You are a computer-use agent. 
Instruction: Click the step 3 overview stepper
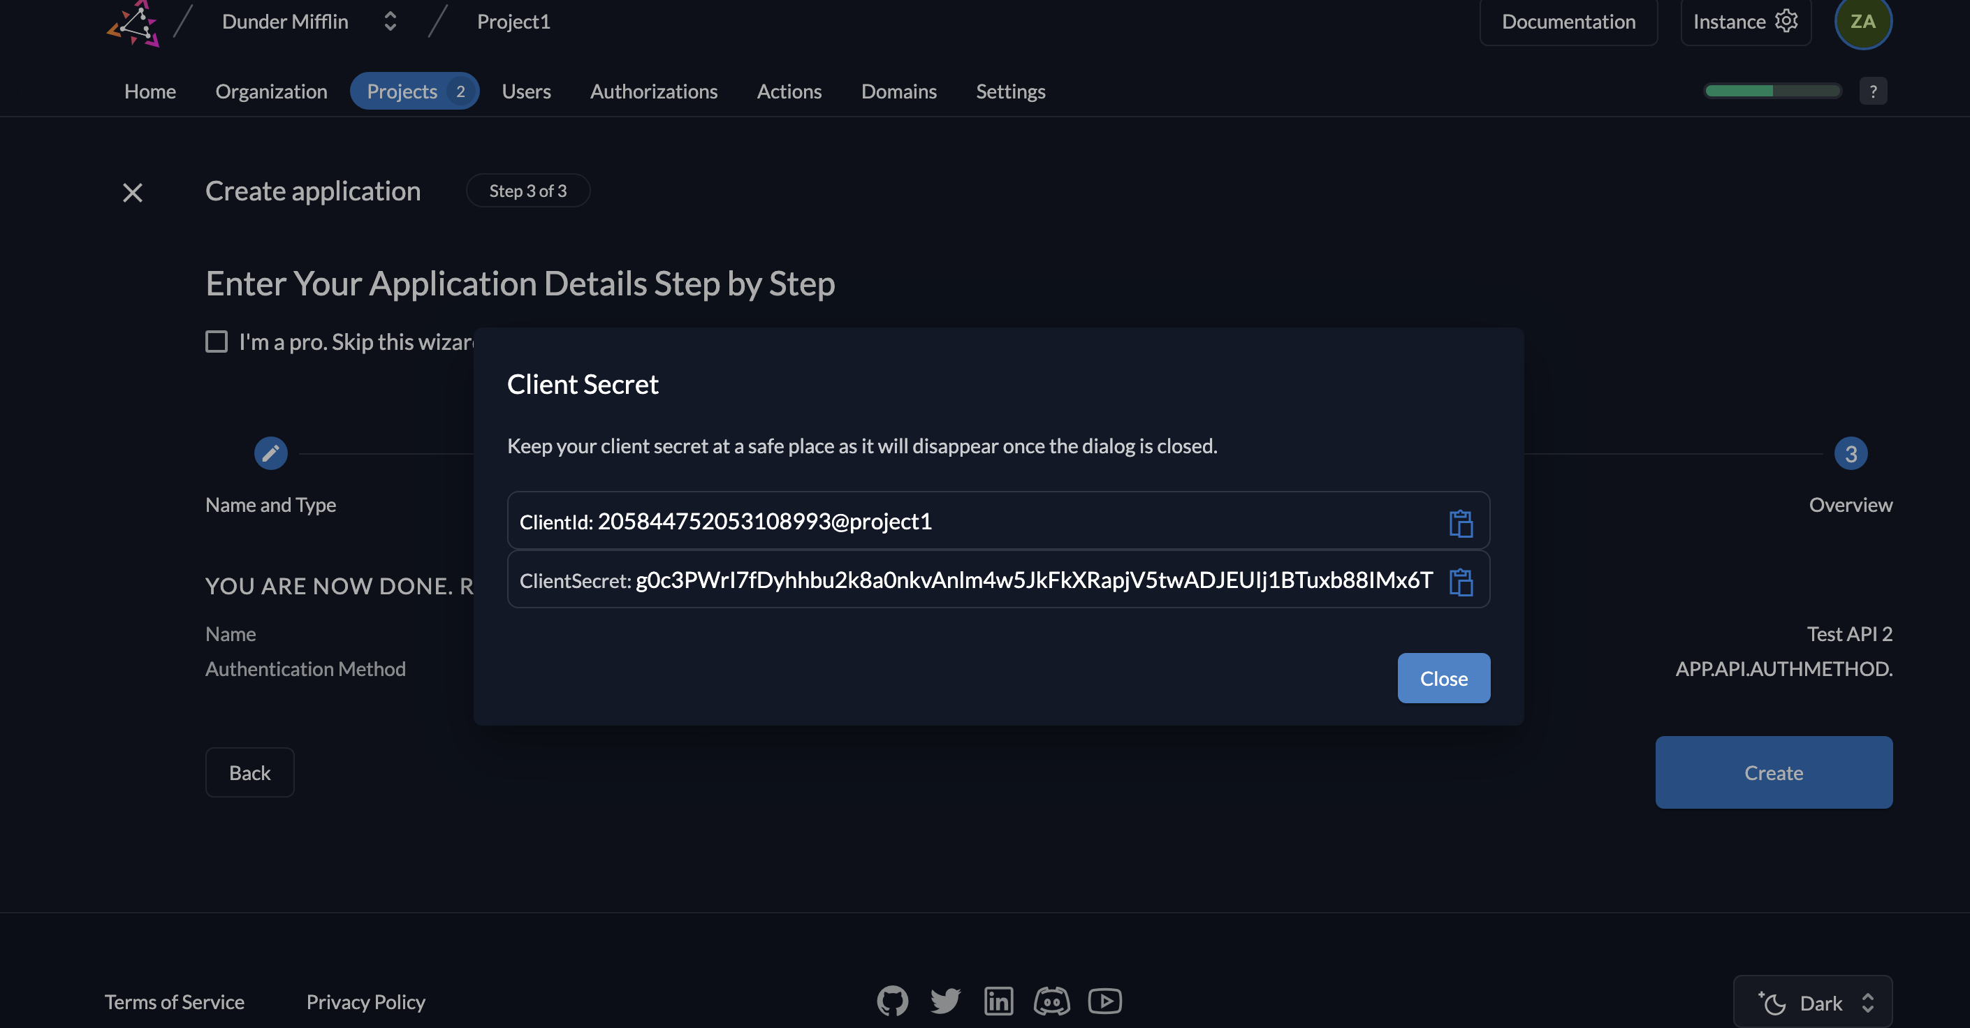click(1850, 453)
